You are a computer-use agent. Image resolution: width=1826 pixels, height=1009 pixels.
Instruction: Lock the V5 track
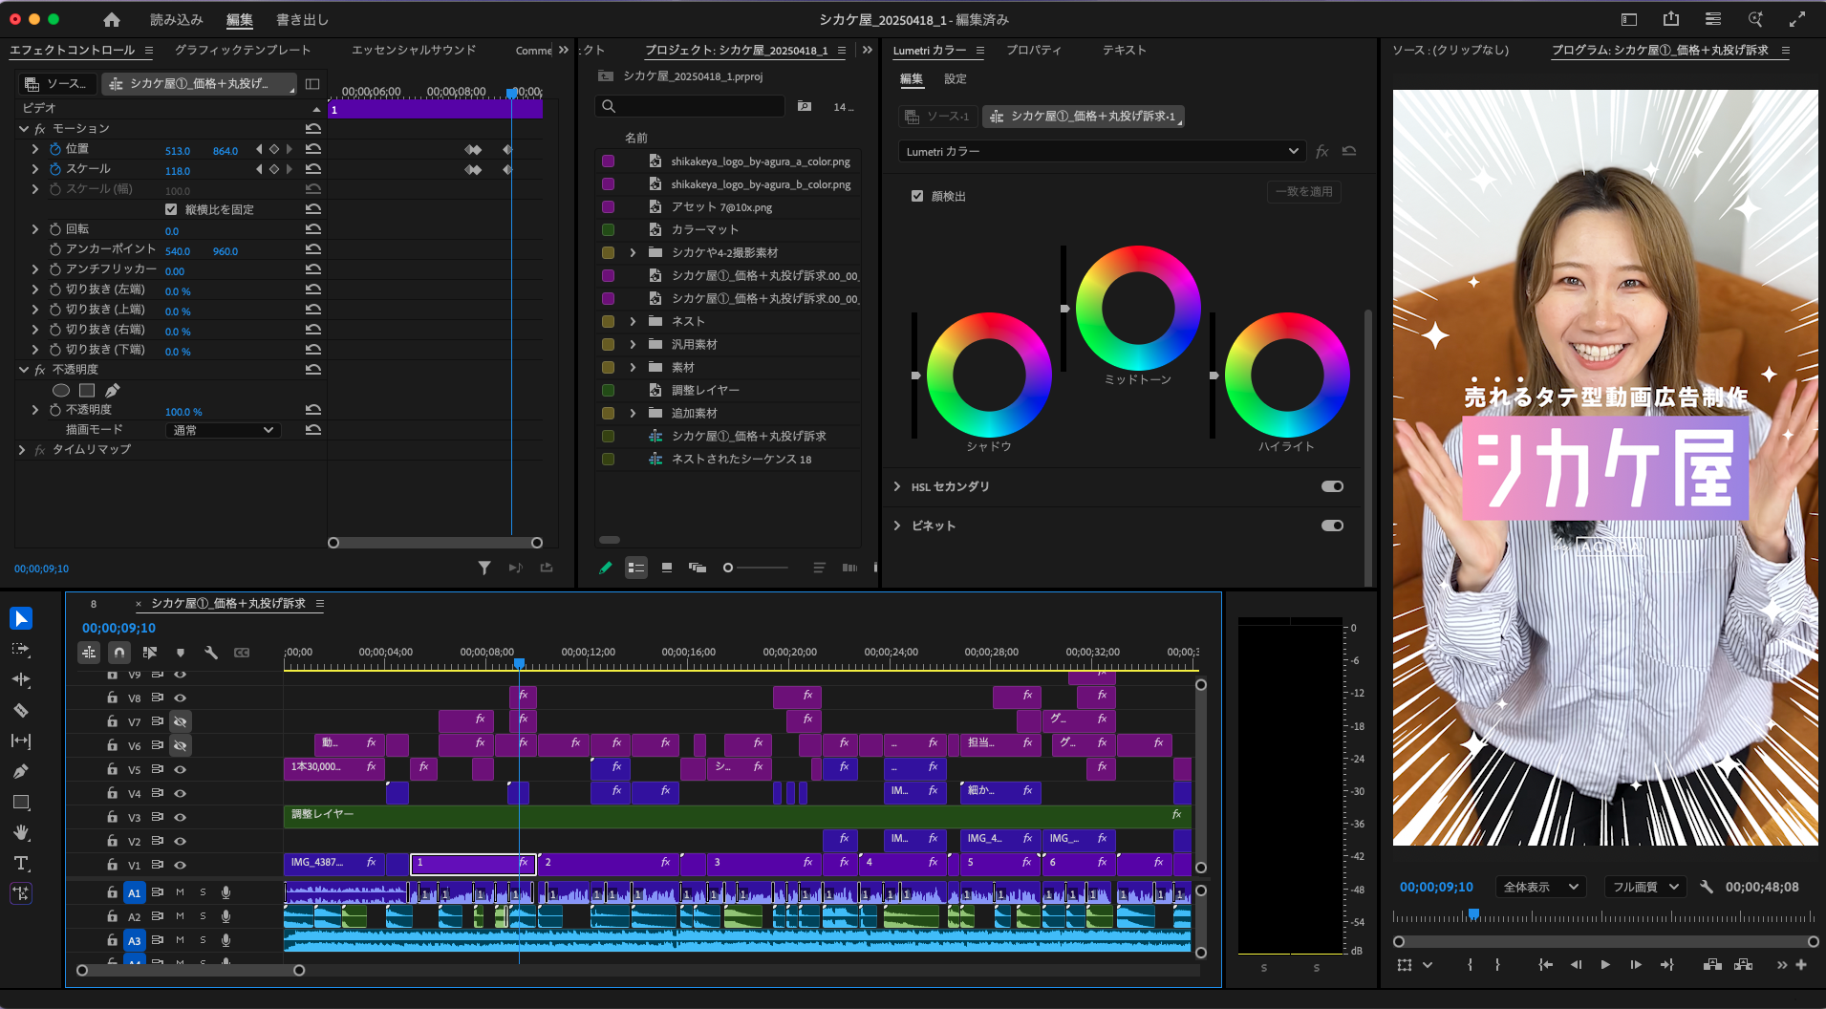coord(112,769)
